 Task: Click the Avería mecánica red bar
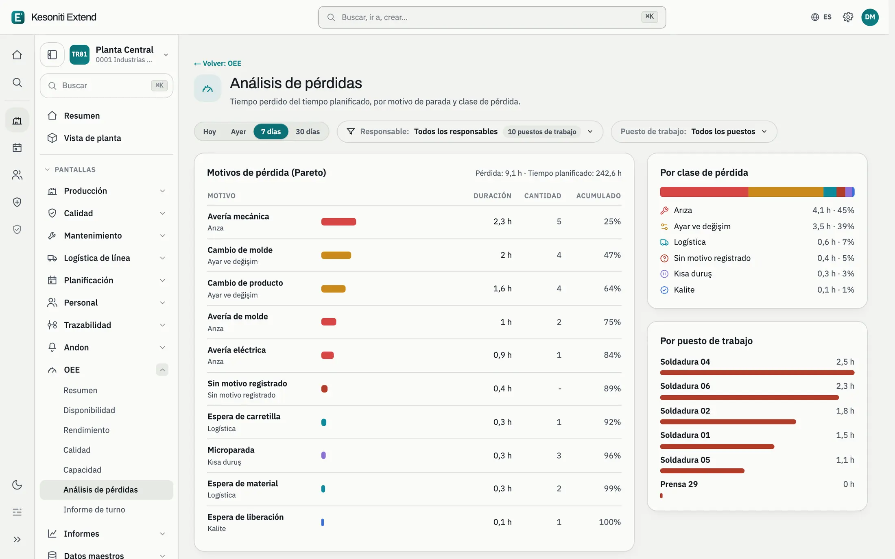338,222
